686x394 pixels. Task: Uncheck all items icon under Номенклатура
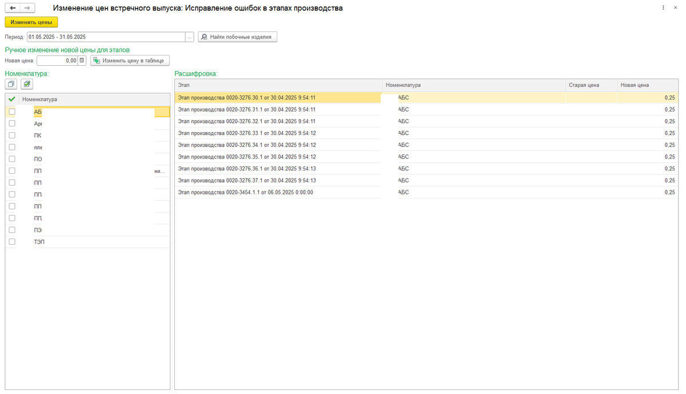click(x=11, y=84)
